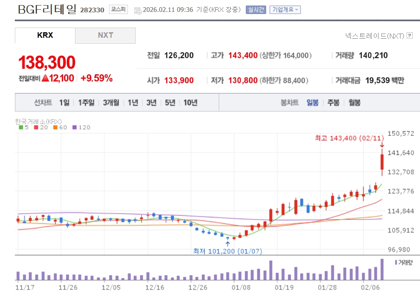The width and height of the screenshot is (420, 301).
Task: Click the 최고 143,400 (02/11) high marker
Action: (x=349, y=138)
